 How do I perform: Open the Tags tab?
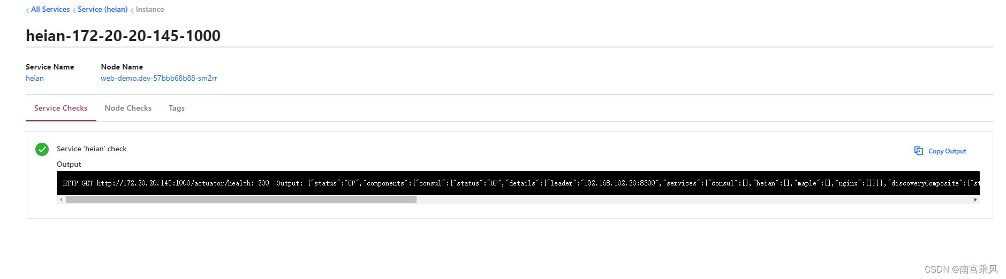point(177,108)
